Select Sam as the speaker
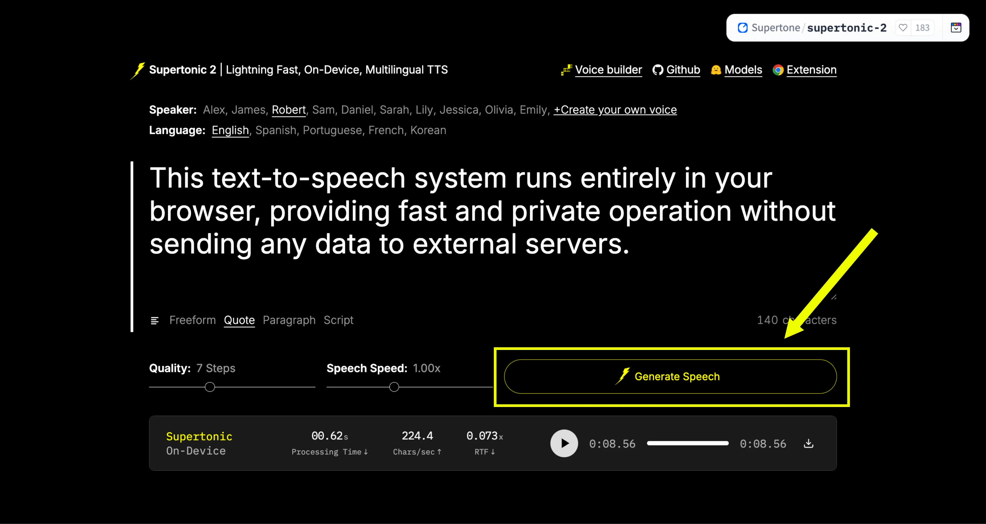The width and height of the screenshot is (986, 524). click(x=324, y=110)
